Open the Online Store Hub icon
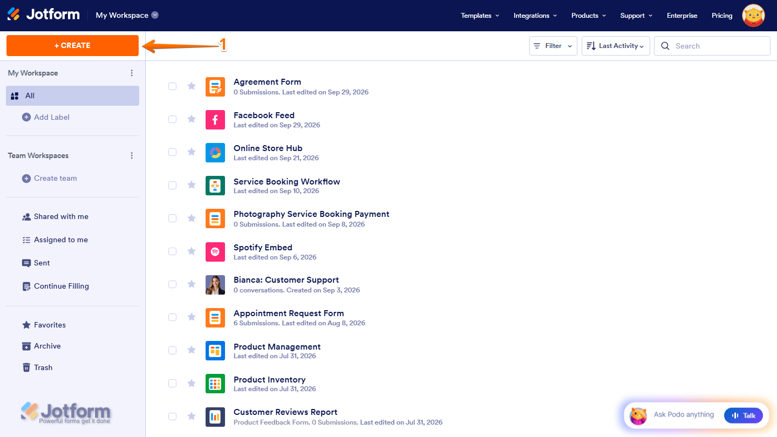The image size is (777, 437). (215, 153)
